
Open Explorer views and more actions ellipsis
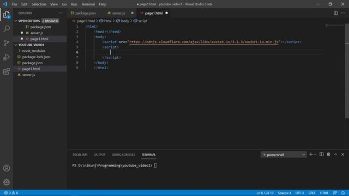(61, 13)
